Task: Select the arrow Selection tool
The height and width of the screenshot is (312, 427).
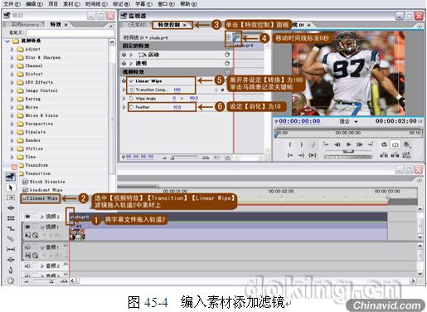Action: point(11,188)
